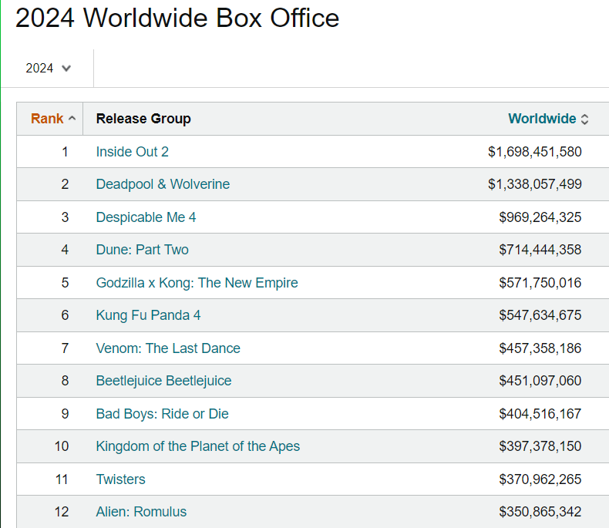Image resolution: width=609 pixels, height=528 pixels.
Task: Open the Dune: Part Two link
Action: (142, 250)
